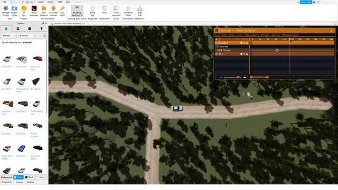338x190 pixels.
Task: Switch to the TEST ribbon tab
Action: (60, 2)
